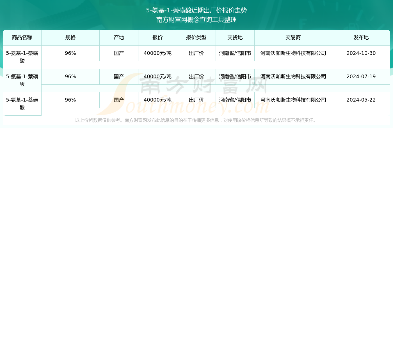
Task: Click the title 5-氨基-1-萘磺酸近期出厂价报价走势
Action: click(196, 10)
